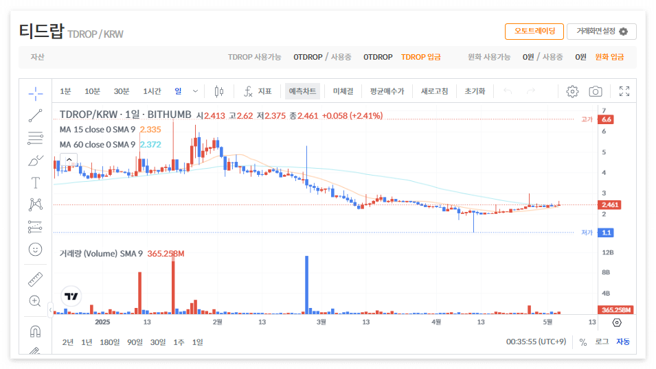Viewport: 656px width, 369px height.
Task: Toggle the 예측차트 button
Action: coord(302,91)
